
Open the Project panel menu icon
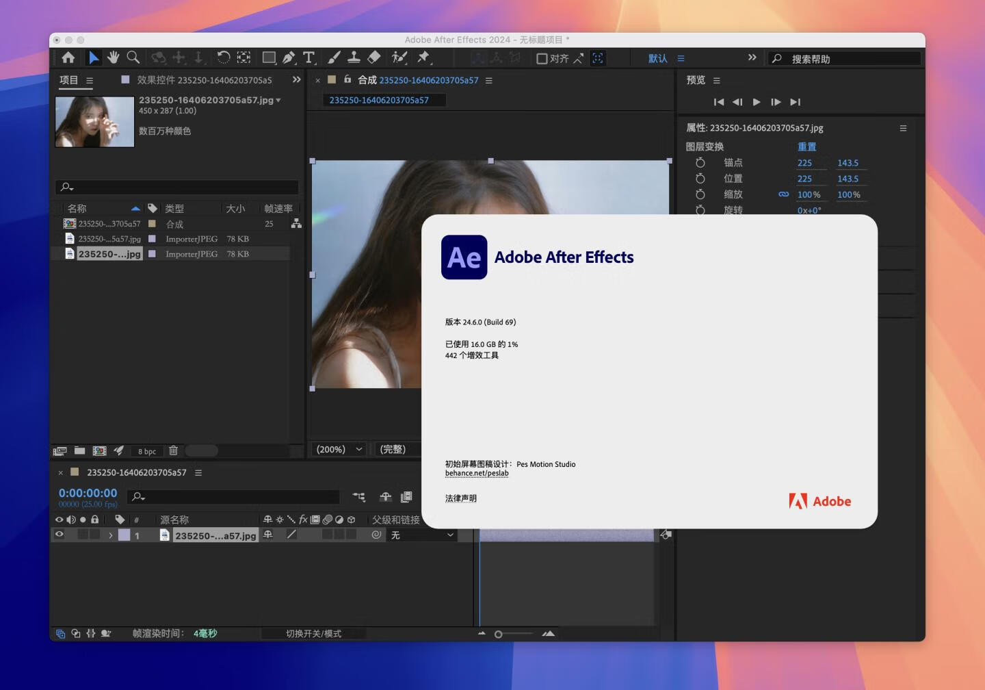coord(90,80)
